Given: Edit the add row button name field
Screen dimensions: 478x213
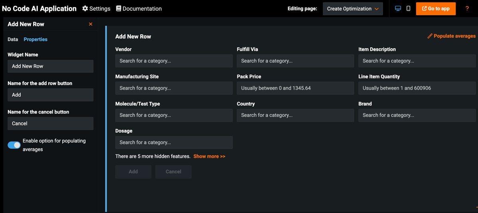Looking at the screenshot, I should point(50,95).
